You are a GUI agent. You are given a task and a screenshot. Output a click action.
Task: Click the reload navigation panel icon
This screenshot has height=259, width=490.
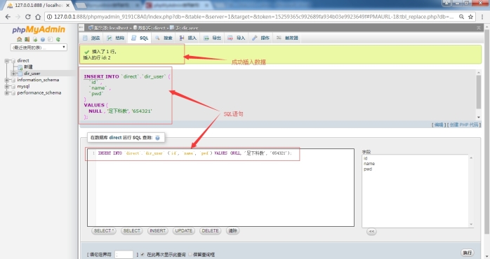(x=58, y=39)
